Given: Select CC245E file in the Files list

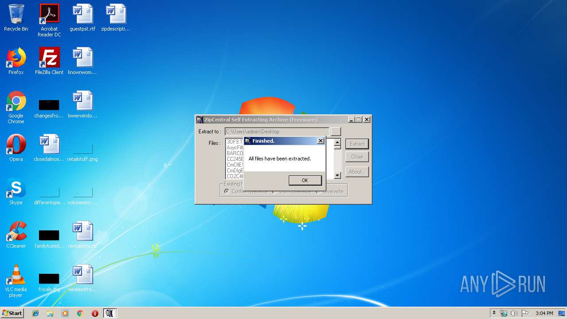Looking at the screenshot, I should 235,159.
